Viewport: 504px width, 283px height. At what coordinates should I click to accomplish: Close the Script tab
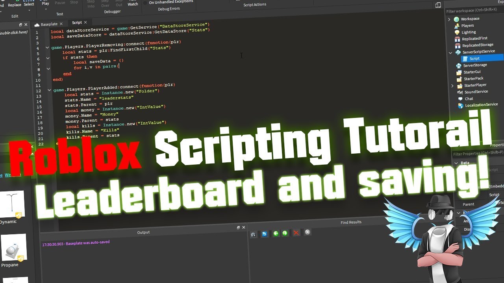[85, 22]
